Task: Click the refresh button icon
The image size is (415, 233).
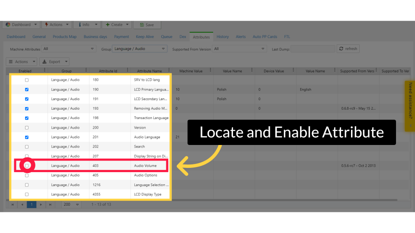Action: (x=341, y=49)
